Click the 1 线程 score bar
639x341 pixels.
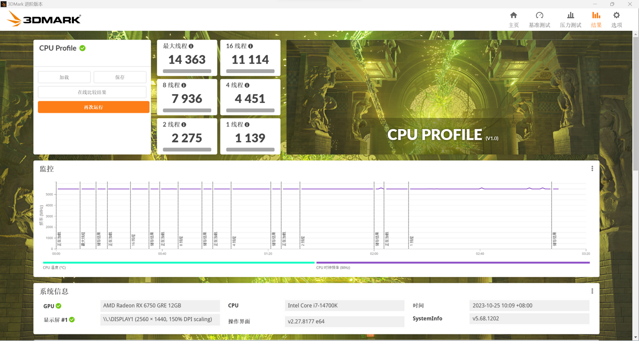(250, 150)
